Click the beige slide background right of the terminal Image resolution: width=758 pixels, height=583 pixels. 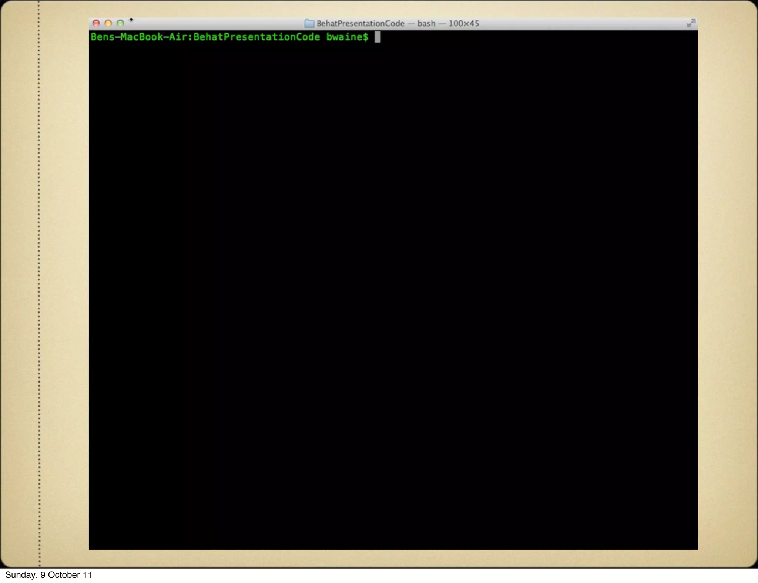point(727,289)
